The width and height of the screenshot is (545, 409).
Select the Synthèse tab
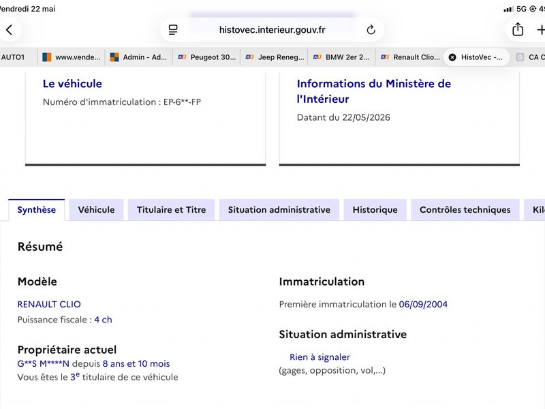point(37,210)
